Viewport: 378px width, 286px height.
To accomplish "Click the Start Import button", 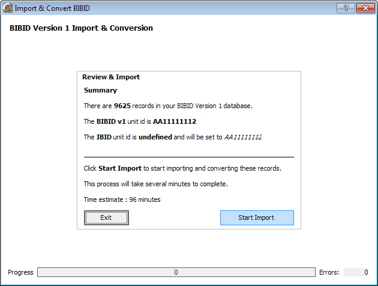I will 257,218.
